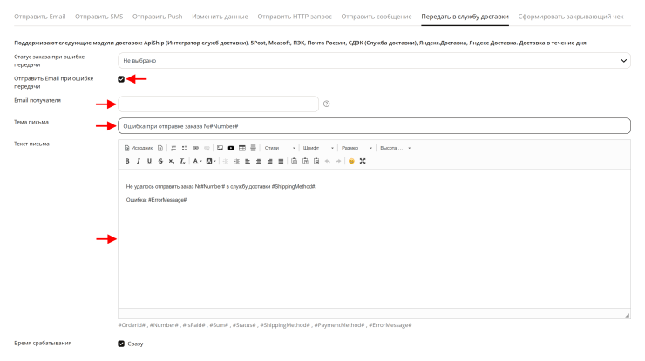
Task: Open the Статус заказа при ошибке dropdown
Action: pos(374,60)
